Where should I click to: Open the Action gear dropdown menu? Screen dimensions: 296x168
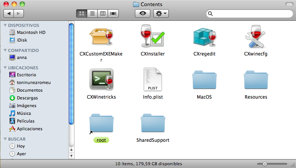click(x=161, y=13)
